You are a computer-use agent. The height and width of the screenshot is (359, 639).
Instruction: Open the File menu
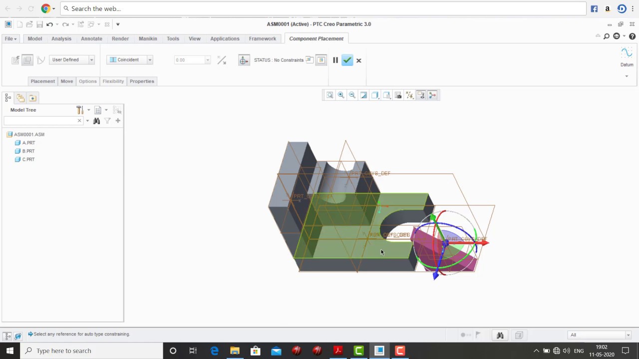point(10,39)
